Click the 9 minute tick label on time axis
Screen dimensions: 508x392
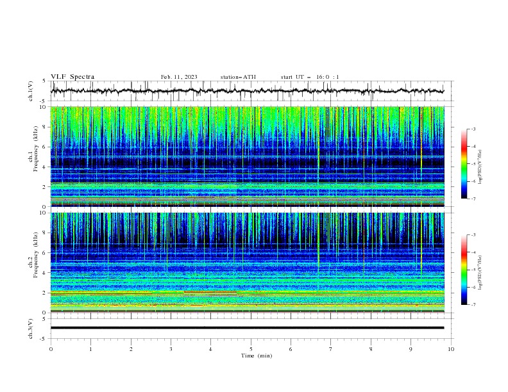pos(411,349)
